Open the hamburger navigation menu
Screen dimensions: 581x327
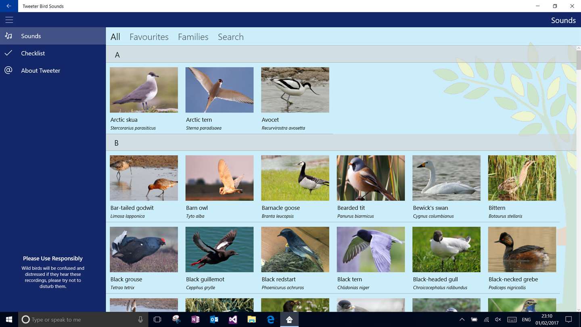[x=9, y=20]
